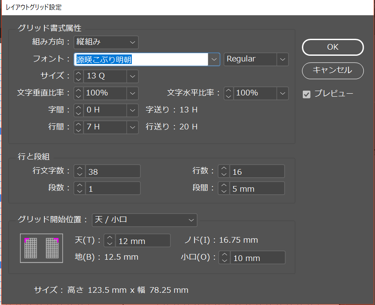Viewport: 375px width, 305px height.
Task: Open the 字間 dropdown arrow
Action: point(133,110)
